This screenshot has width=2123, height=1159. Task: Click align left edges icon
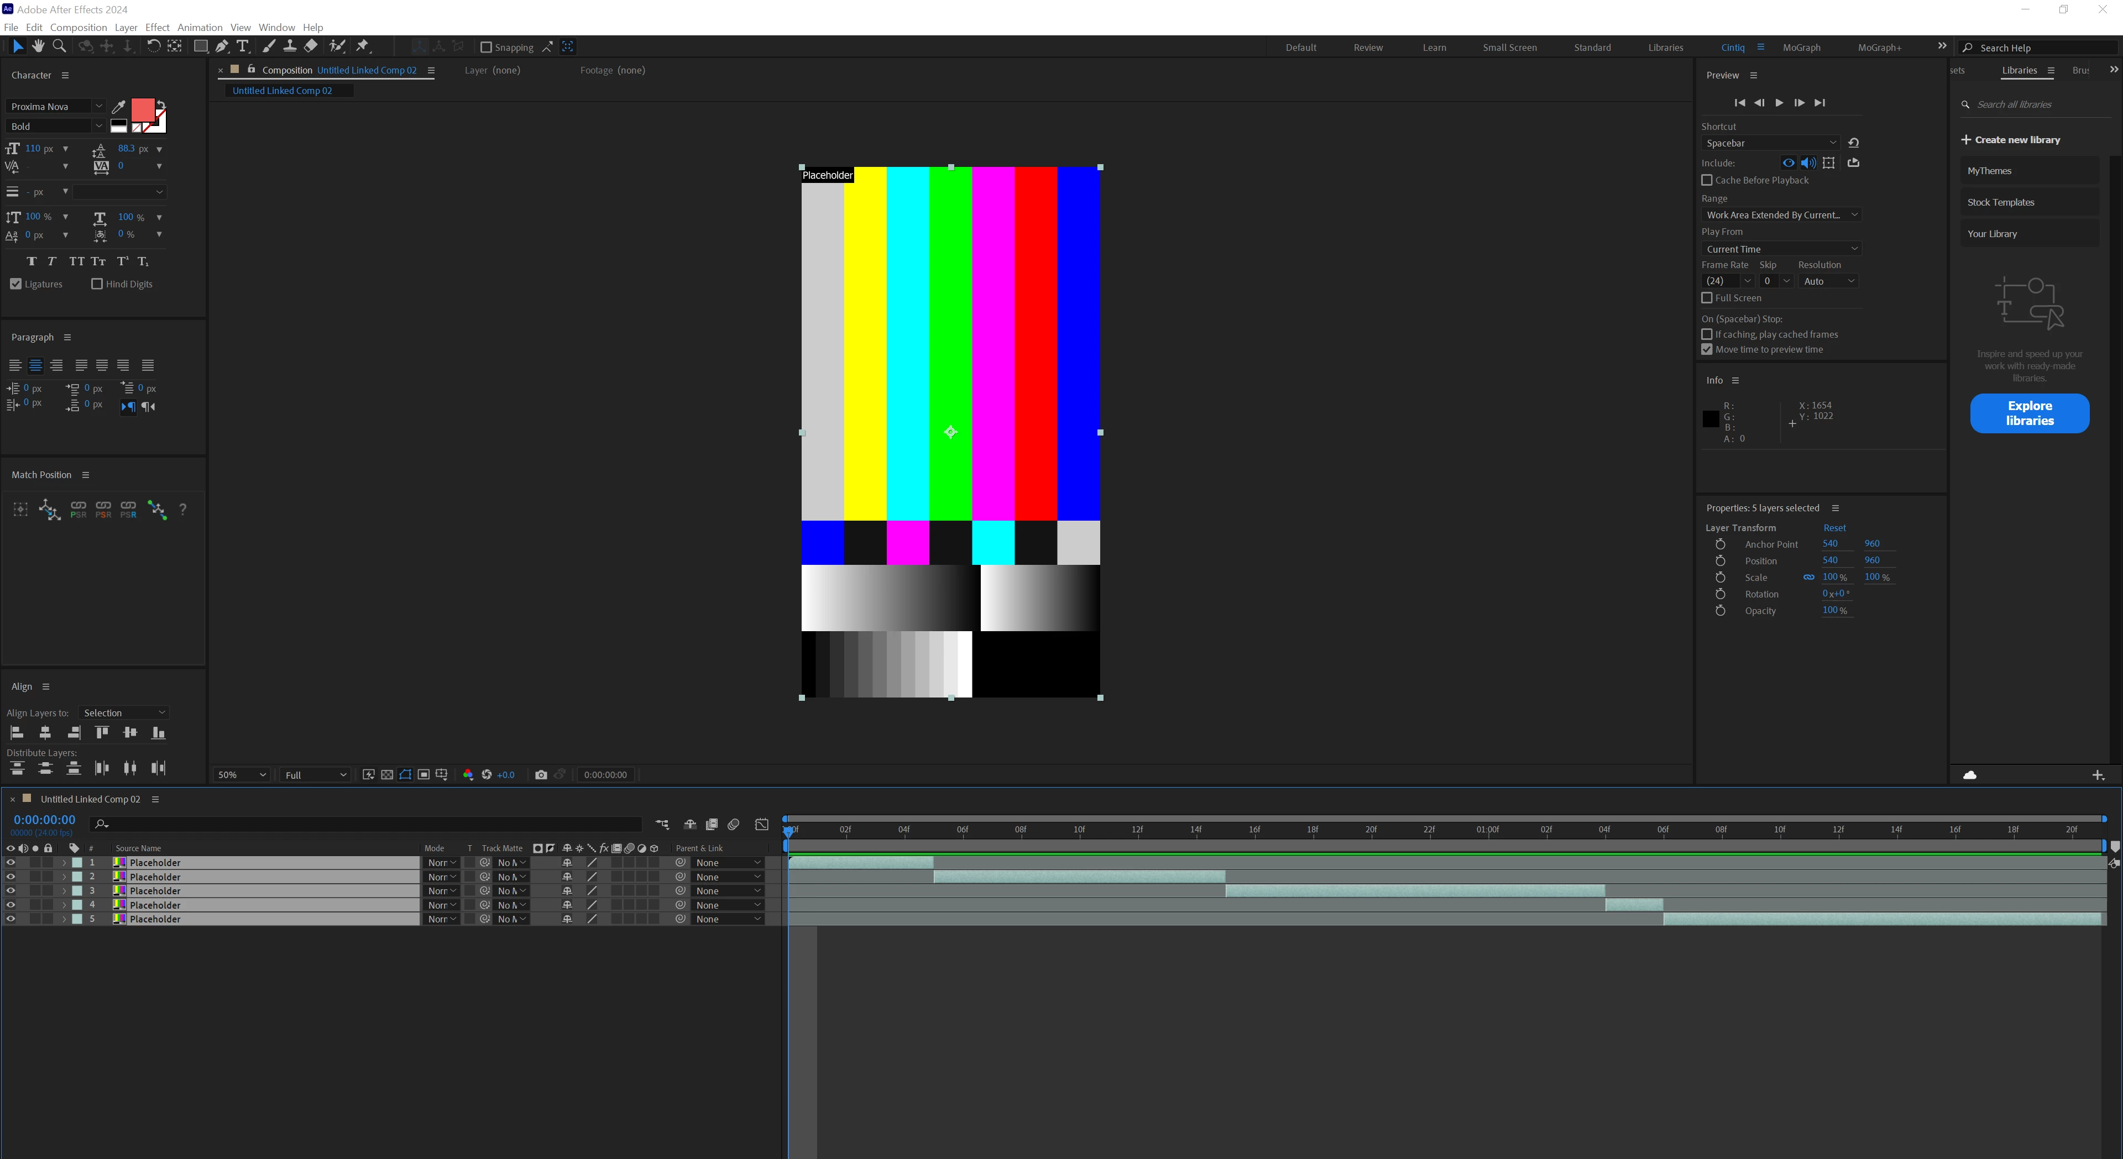point(17,732)
